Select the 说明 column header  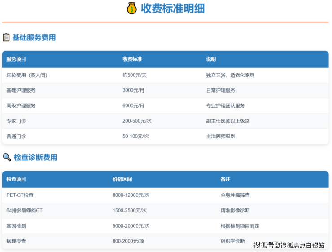[211, 59]
